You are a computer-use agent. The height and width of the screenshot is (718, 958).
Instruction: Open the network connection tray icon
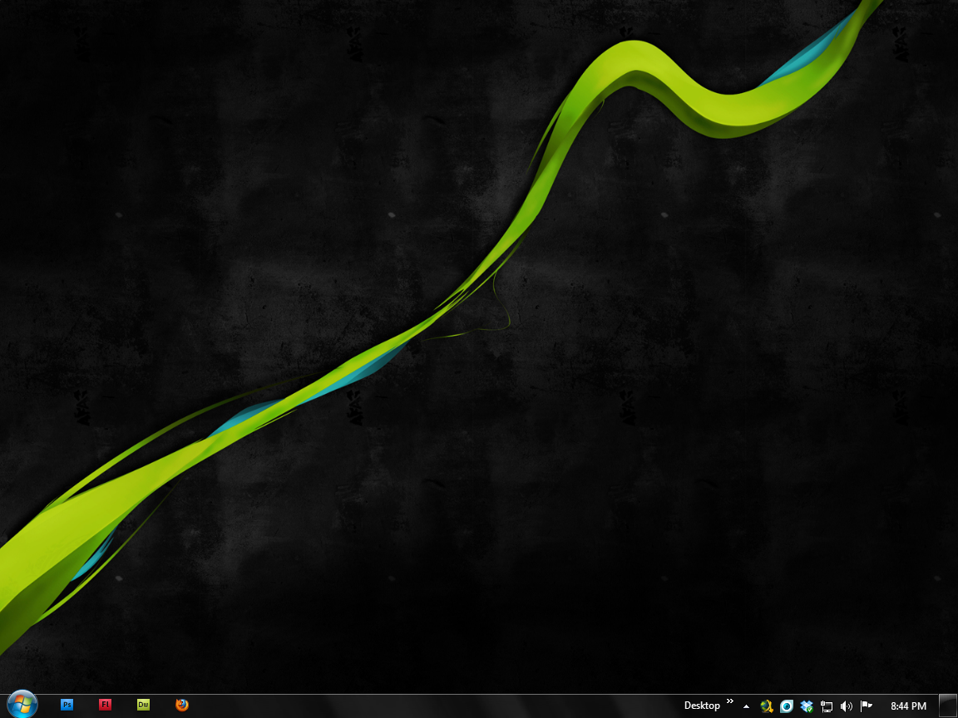point(827,706)
